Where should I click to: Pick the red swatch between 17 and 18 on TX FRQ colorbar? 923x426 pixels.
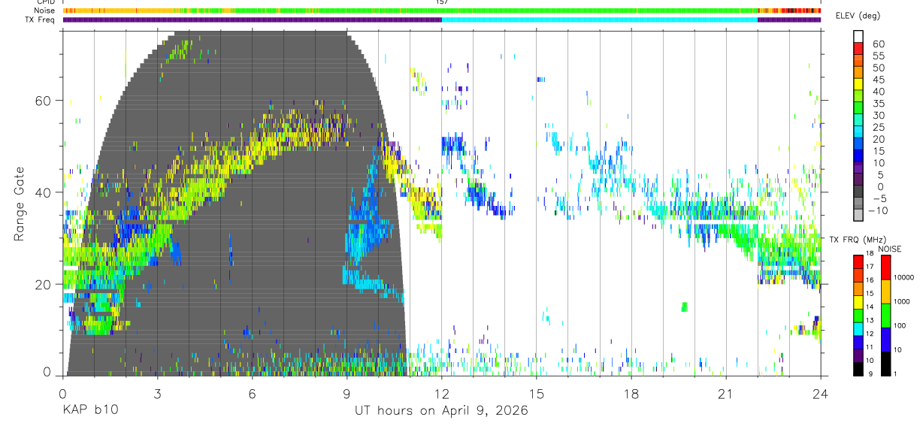pyautogui.click(x=859, y=261)
